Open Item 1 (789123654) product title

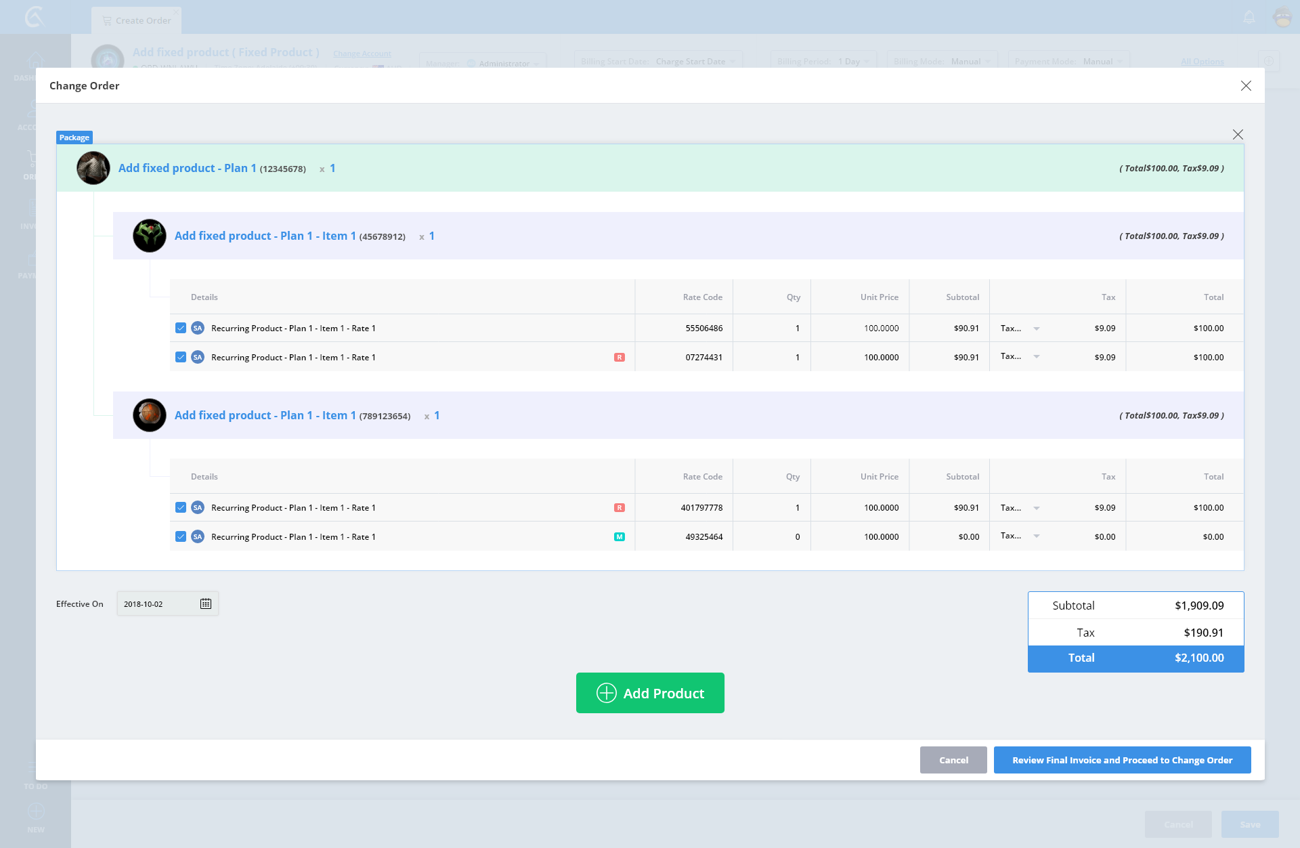[x=265, y=415]
